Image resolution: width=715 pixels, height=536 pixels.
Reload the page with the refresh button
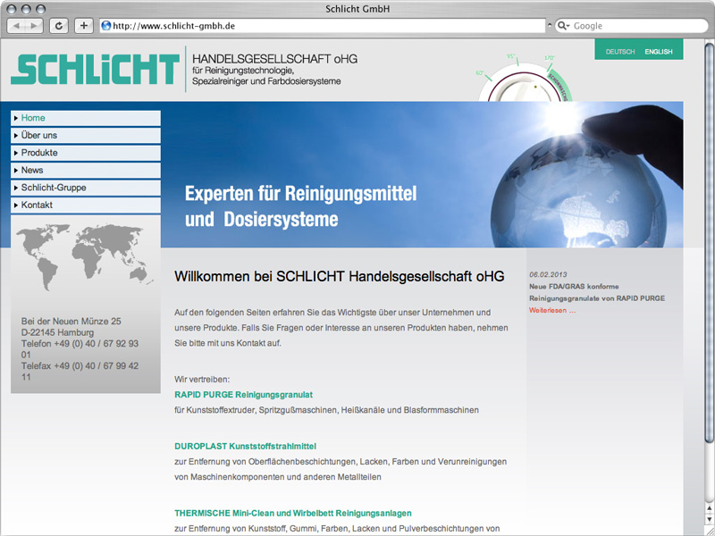(x=59, y=26)
